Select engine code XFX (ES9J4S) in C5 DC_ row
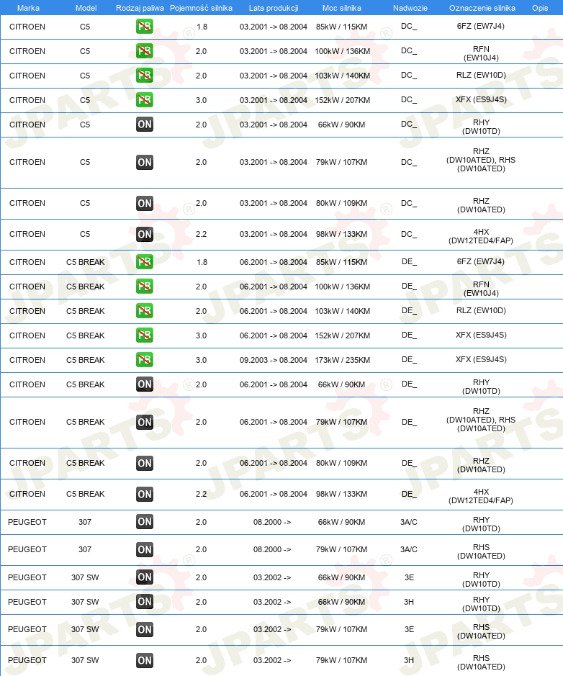 (481, 99)
